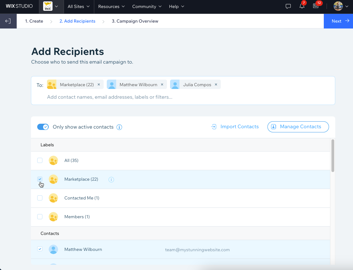The image size is (353, 270).
Task: Open the Resources dropdown menu
Action: [x=111, y=7]
